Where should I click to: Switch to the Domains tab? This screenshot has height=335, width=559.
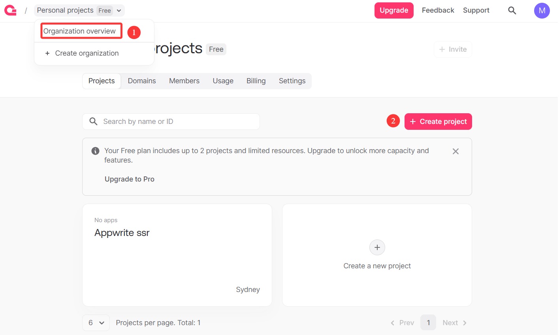[x=142, y=81]
